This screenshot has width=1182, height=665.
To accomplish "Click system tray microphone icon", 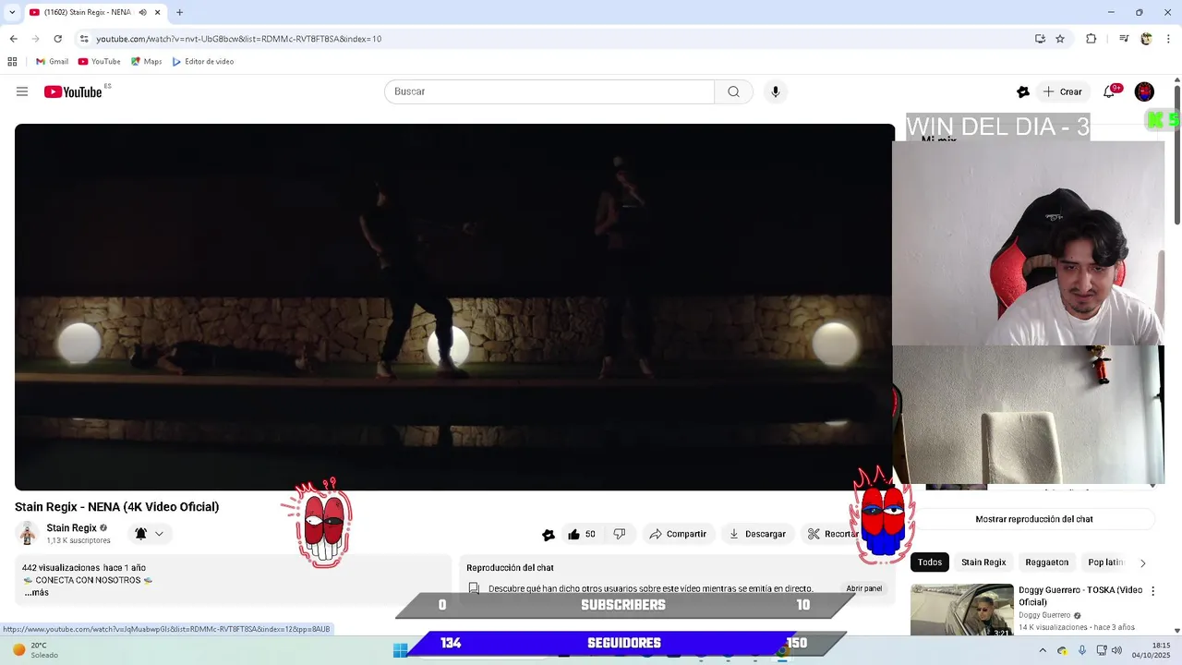I will (1082, 650).
